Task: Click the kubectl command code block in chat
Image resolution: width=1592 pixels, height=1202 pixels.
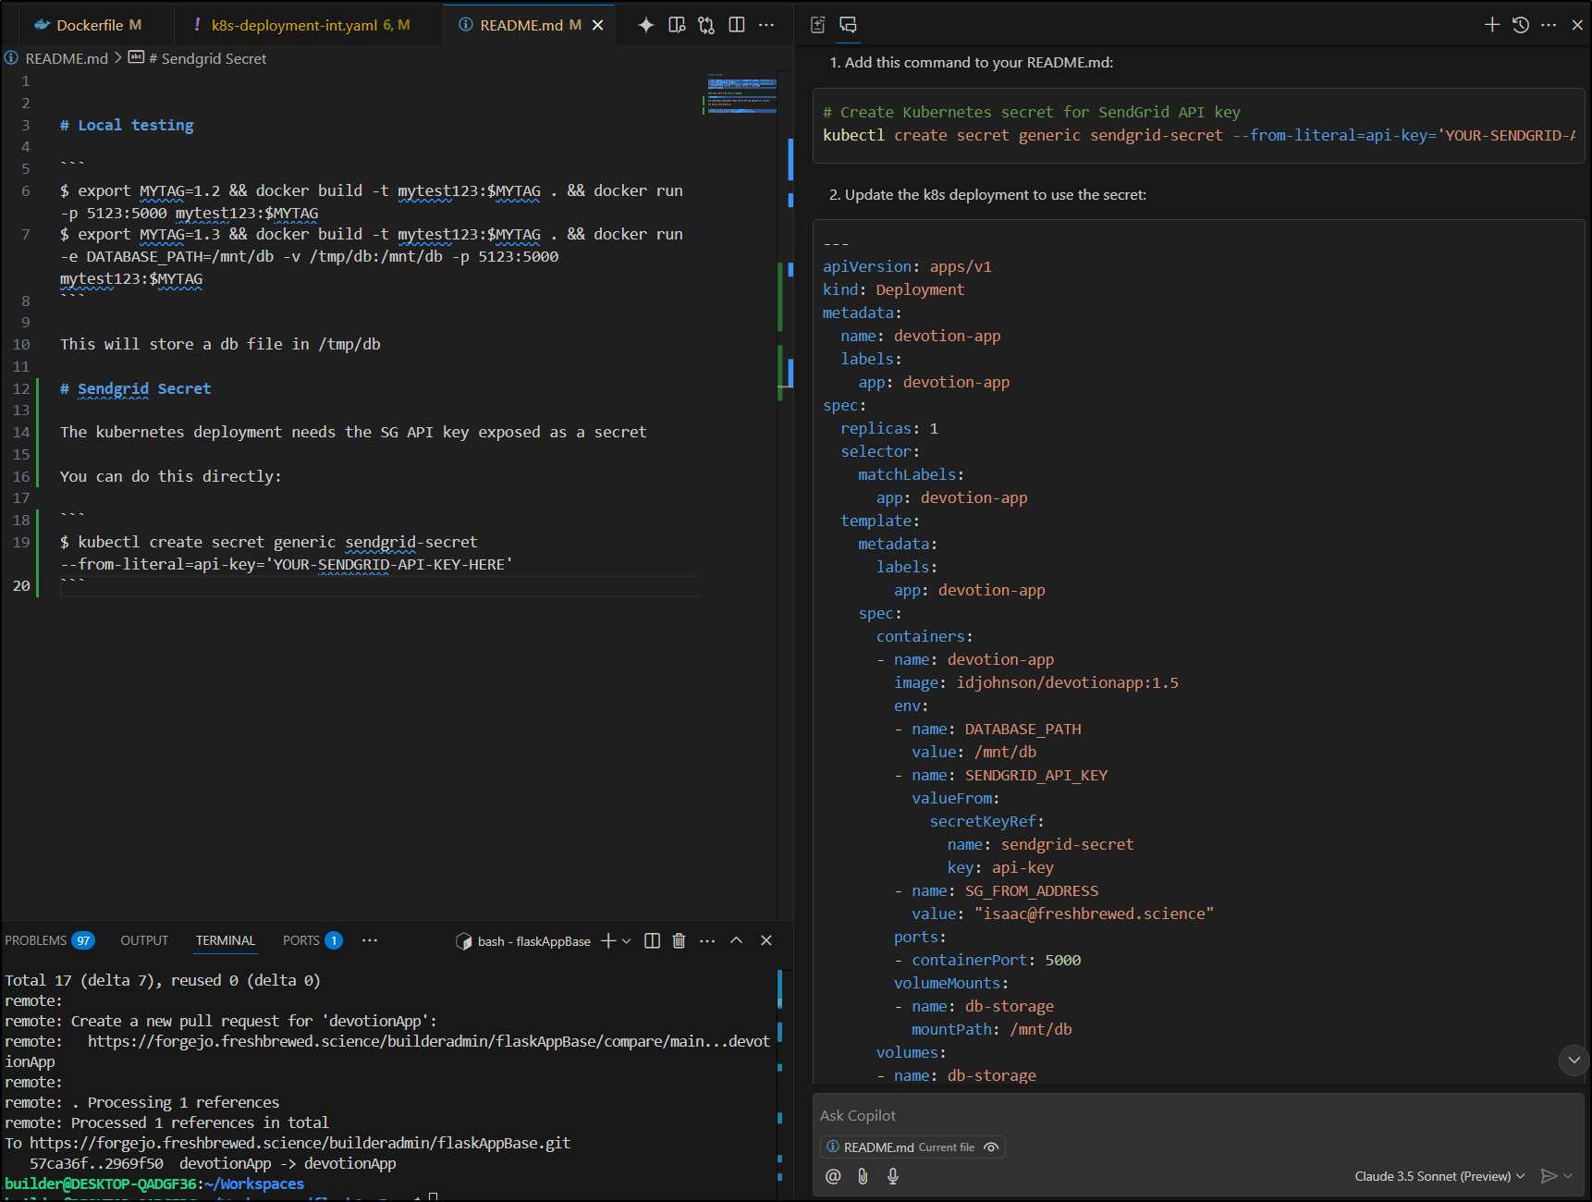Action: pyautogui.click(x=1198, y=125)
